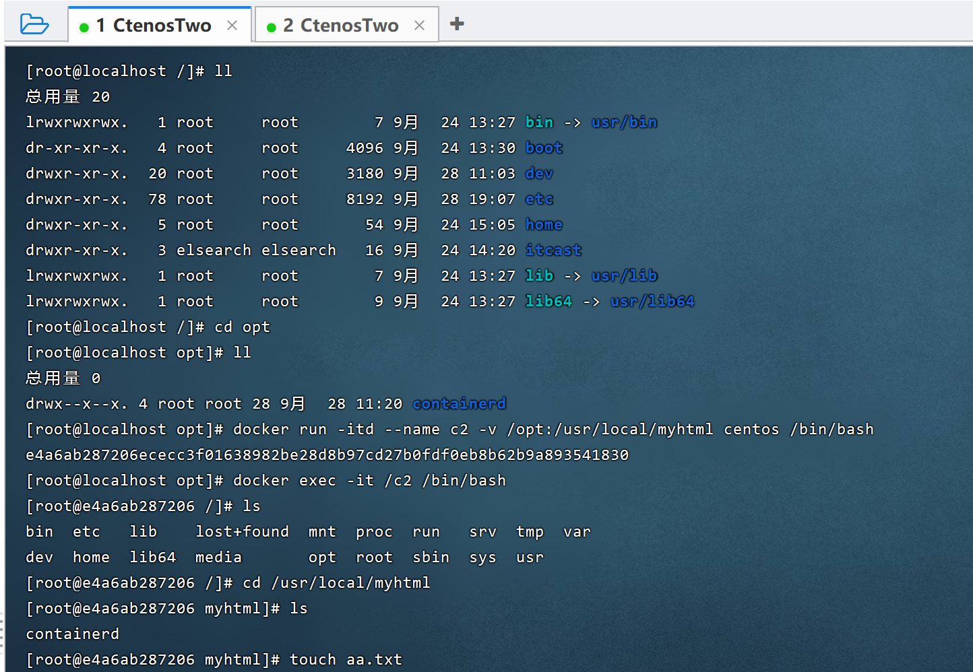Click the 'elsearch' owner name
This screenshot has height=672, width=973.
tap(214, 250)
